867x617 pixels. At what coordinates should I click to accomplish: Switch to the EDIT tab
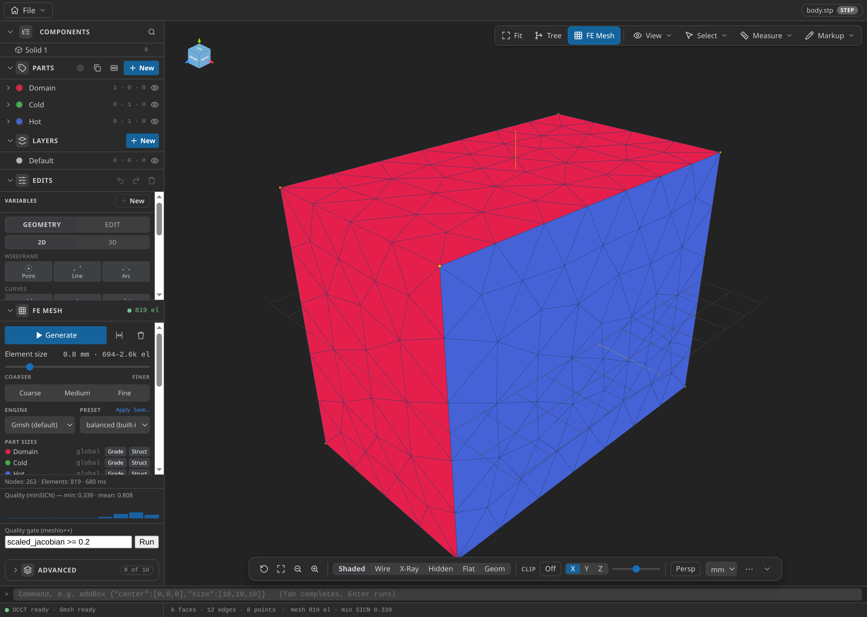(113, 225)
